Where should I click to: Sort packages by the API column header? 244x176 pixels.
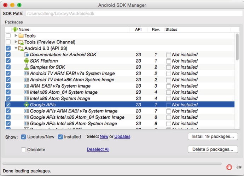[x=138, y=29]
